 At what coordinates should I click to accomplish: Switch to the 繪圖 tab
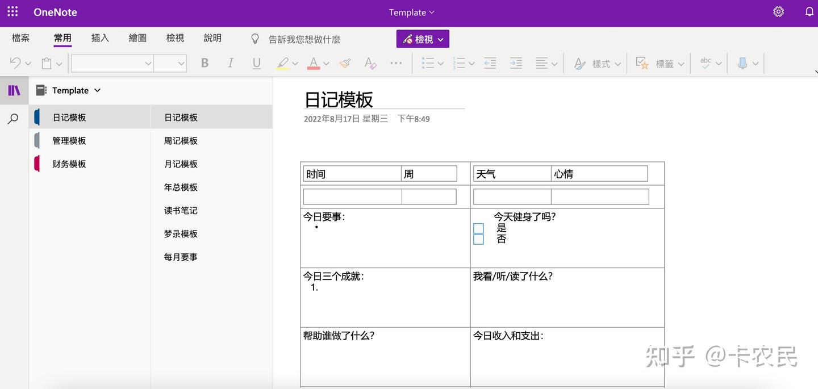tap(137, 38)
